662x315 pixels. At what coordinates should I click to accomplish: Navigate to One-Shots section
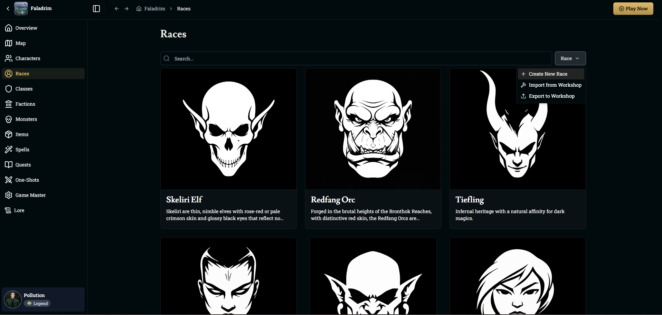click(27, 180)
